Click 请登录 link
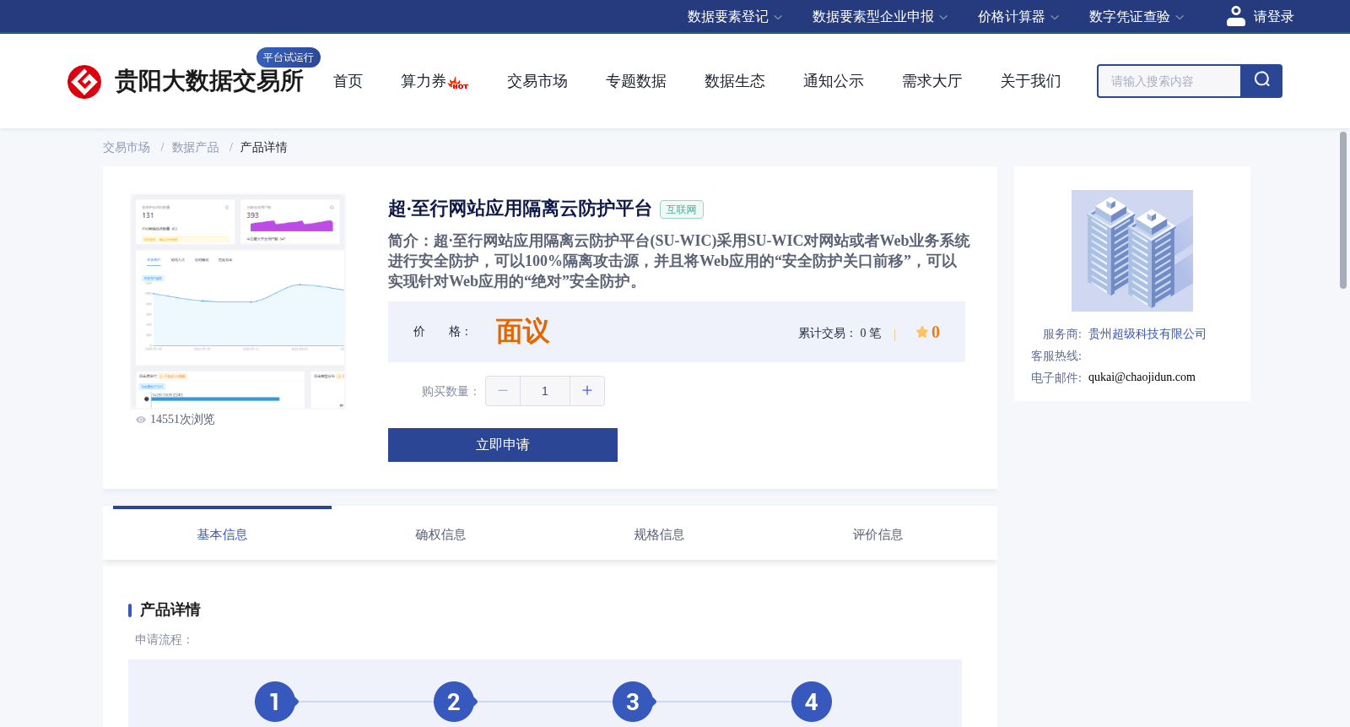 point(1273,17)
